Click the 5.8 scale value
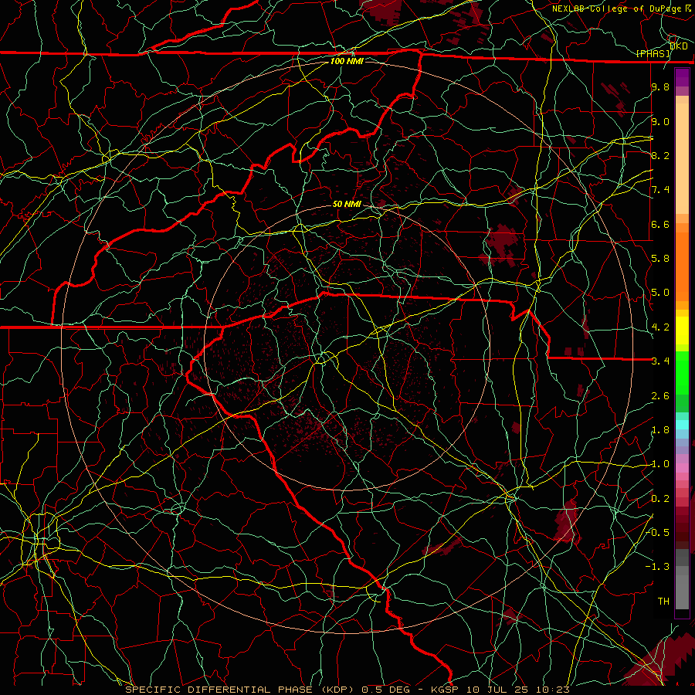 (660, 259)
